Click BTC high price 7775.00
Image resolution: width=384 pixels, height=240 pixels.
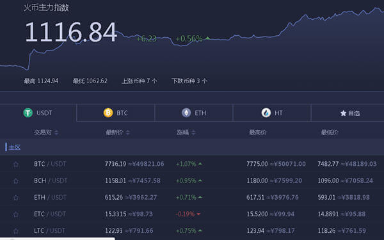[x=257, y=164]
